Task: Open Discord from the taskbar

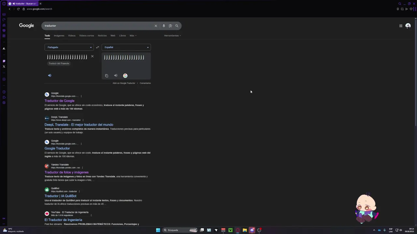Action: pos(252,230)
